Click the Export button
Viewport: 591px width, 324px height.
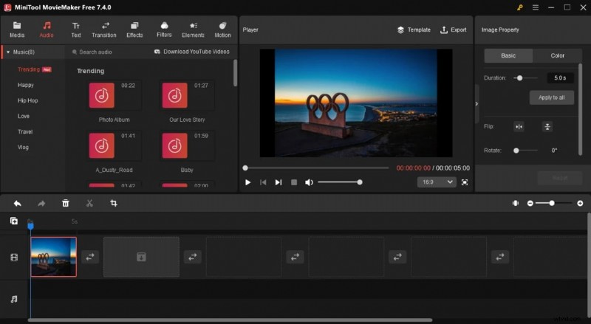454,30
